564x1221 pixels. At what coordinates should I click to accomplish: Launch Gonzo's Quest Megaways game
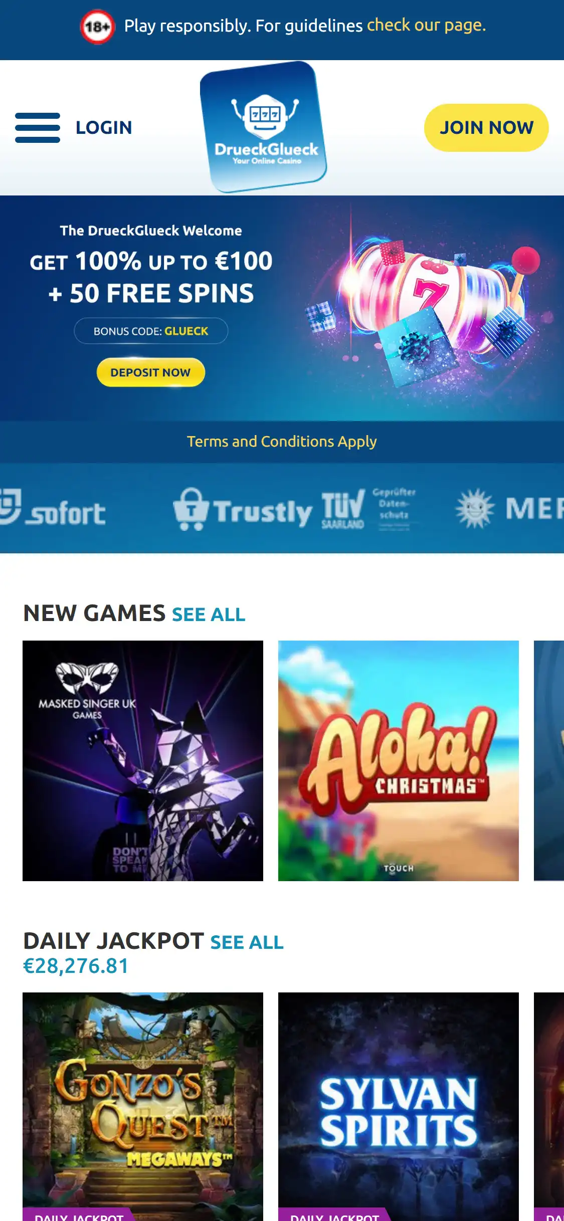[143, 1107]
